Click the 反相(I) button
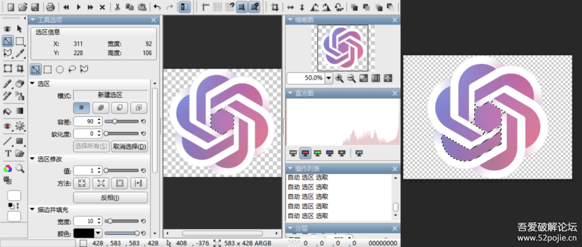The width and height of the screenshot is (582, 247). click(110, 197)
